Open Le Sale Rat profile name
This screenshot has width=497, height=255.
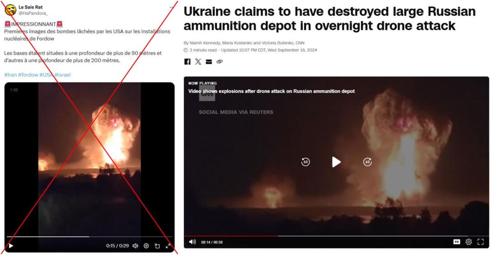pos(30,7)
